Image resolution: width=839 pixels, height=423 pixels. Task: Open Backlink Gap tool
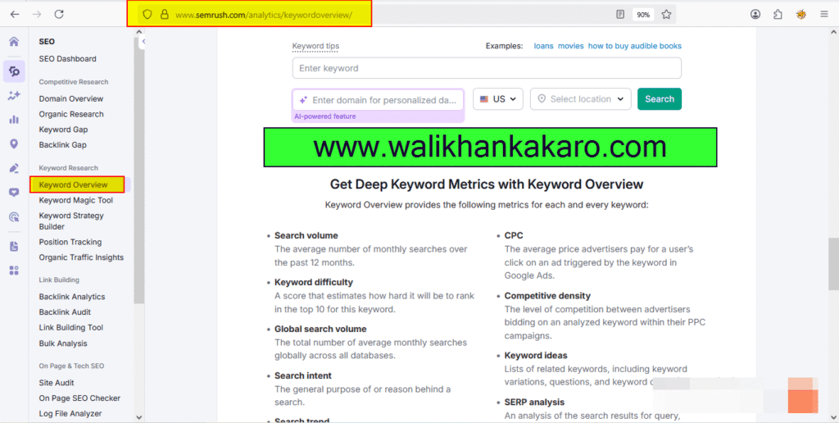(x=62, y=145)
